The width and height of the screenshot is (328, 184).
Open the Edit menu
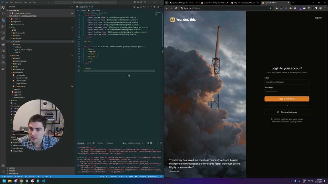[11, 2]
